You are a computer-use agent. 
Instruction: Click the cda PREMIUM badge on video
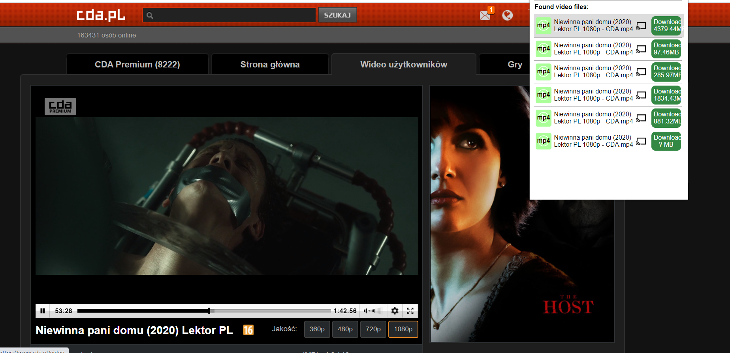60,106
